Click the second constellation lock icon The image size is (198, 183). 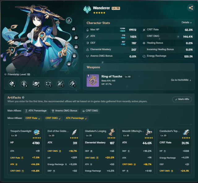click(74, 29)
